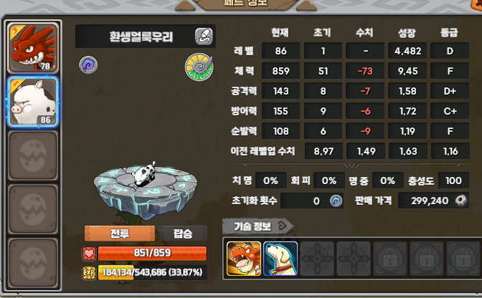Click the silver coin beside 299,240
The width and height of the screenshot is (482, 298).
[x=460, y=201]
